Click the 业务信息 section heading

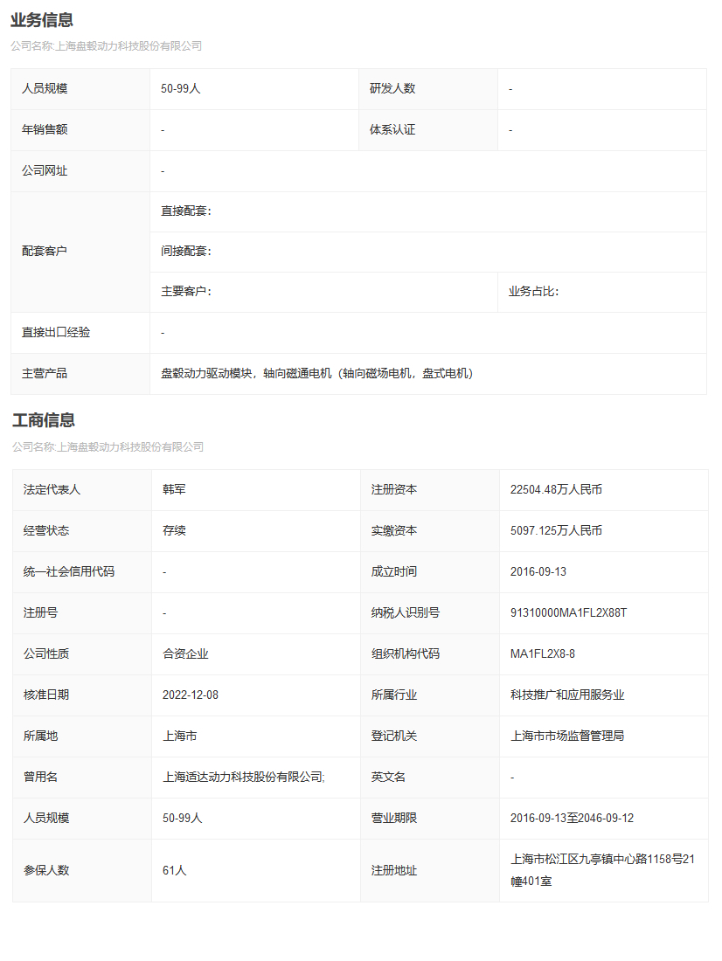42,20
